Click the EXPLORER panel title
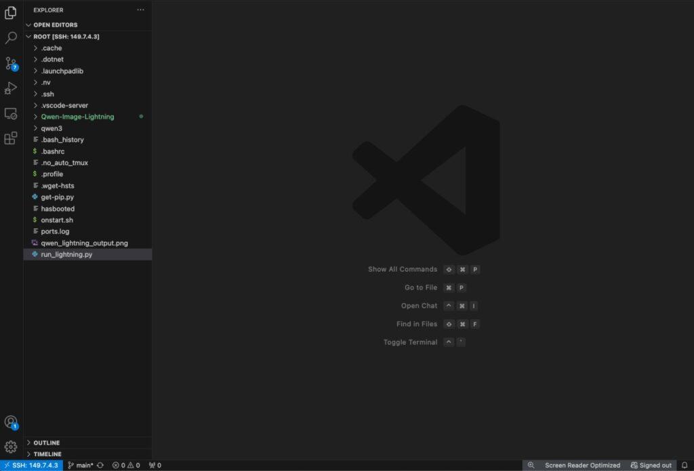694x471 pixels. pos(48,9)
